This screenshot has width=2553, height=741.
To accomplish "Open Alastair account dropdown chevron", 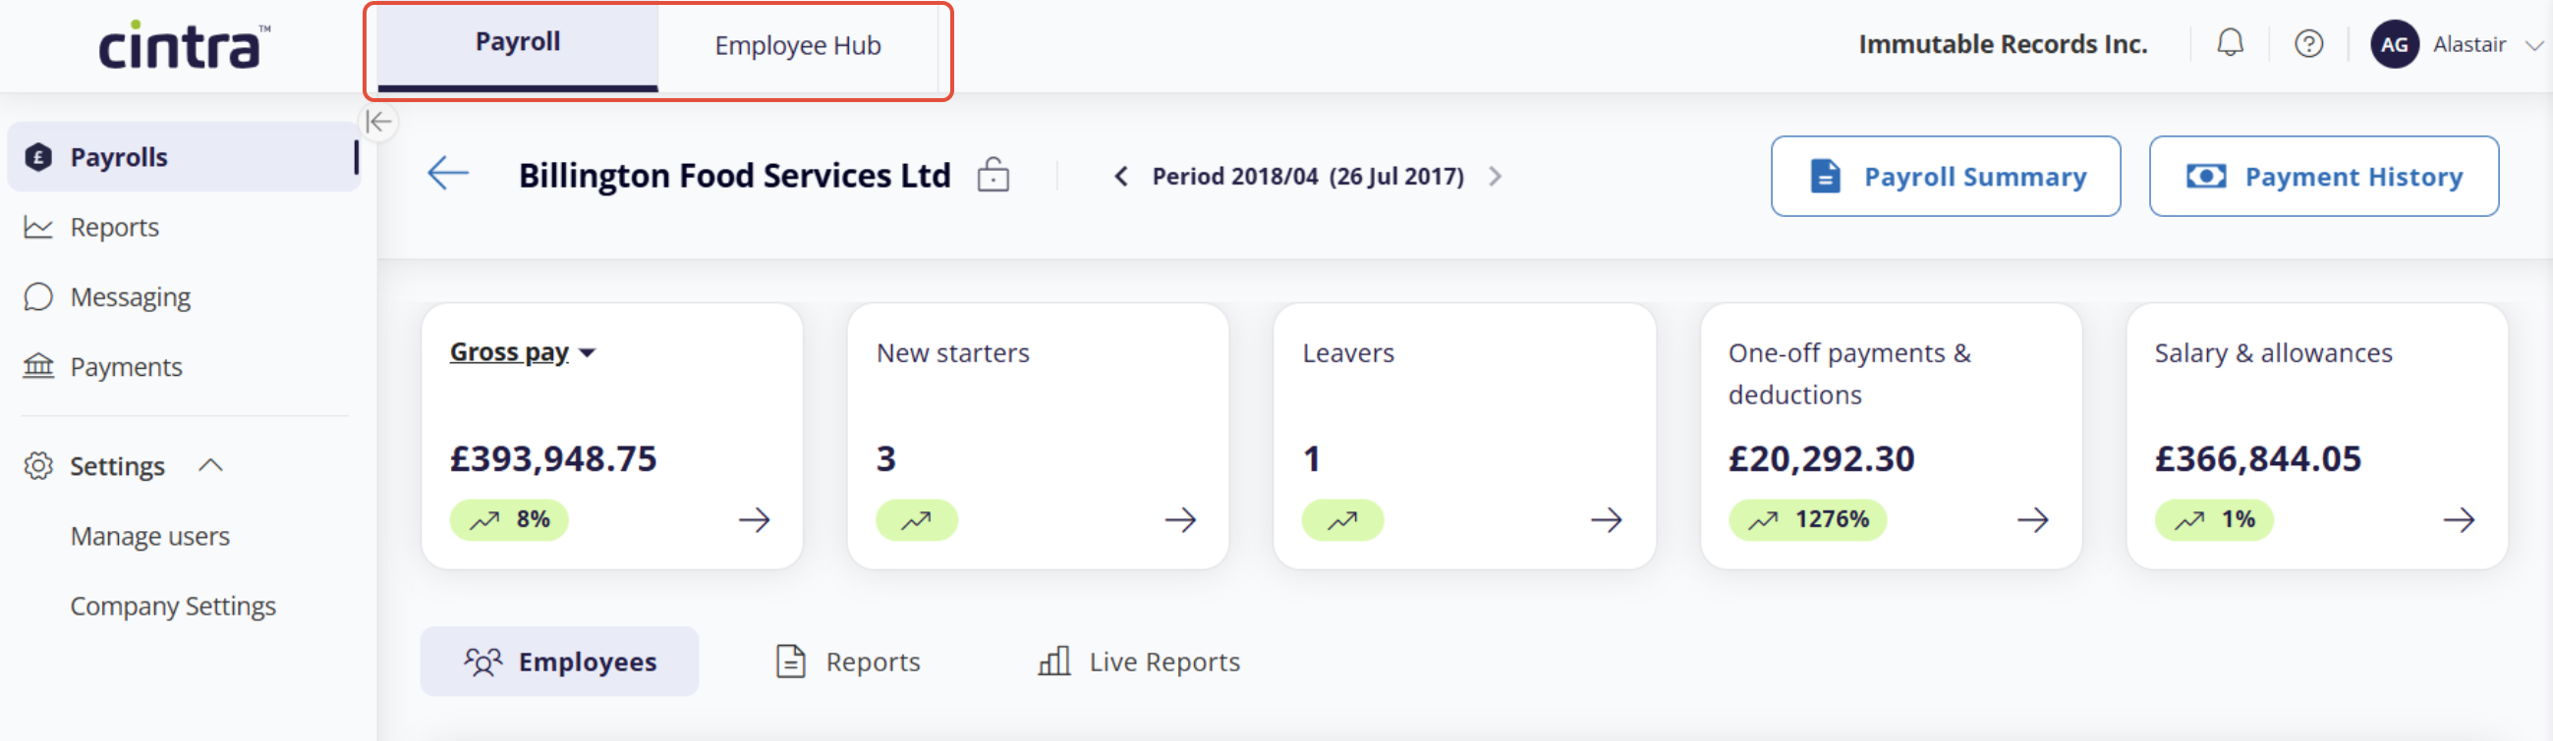I will coord(2534,45).
